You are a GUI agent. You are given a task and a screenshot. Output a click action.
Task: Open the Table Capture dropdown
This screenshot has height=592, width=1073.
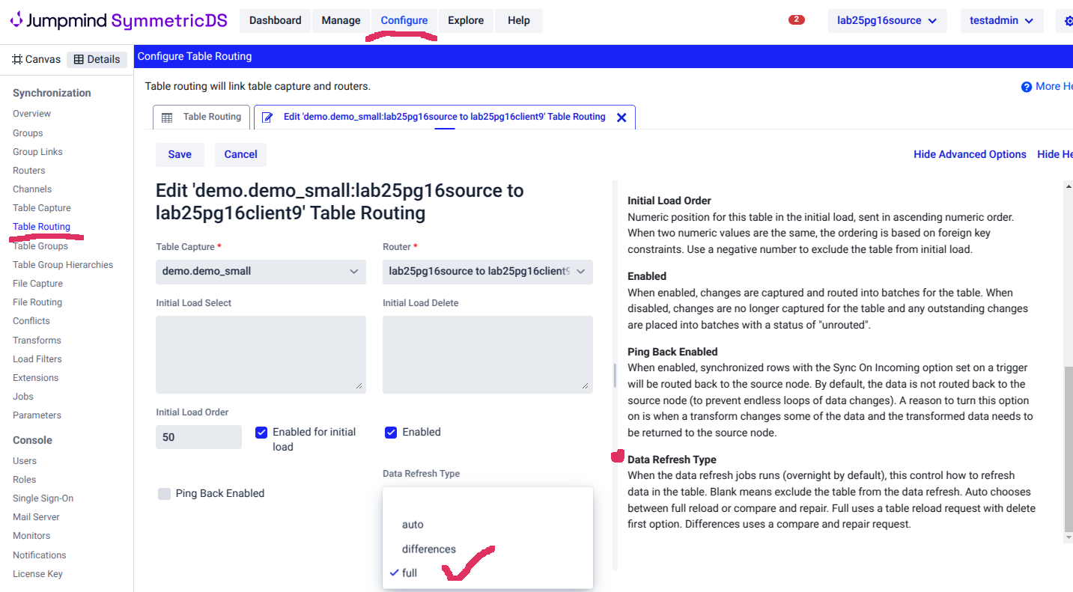[261, 272]
